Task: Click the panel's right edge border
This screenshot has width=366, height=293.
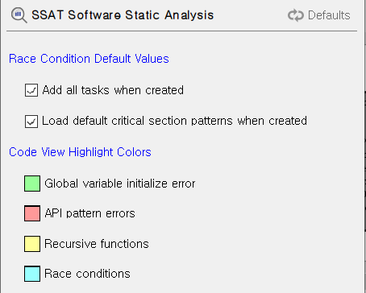Action: [365, 146]
